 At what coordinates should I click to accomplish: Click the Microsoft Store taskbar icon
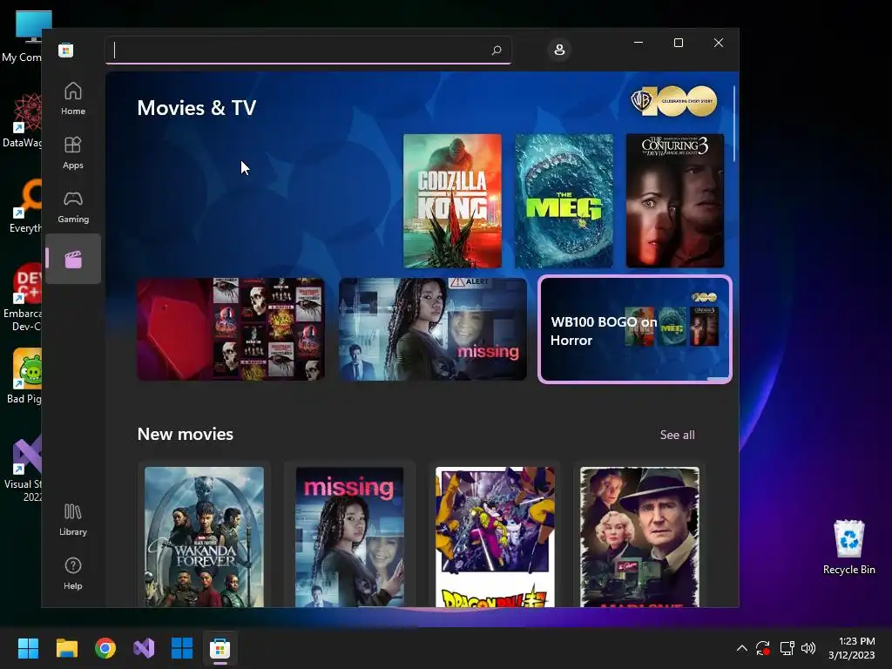220,648
